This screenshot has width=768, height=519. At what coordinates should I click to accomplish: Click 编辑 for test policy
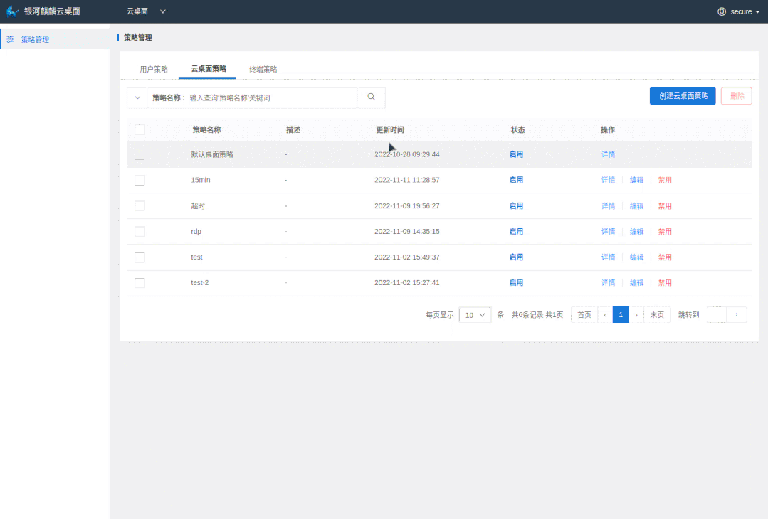click(x=636, y=257)
